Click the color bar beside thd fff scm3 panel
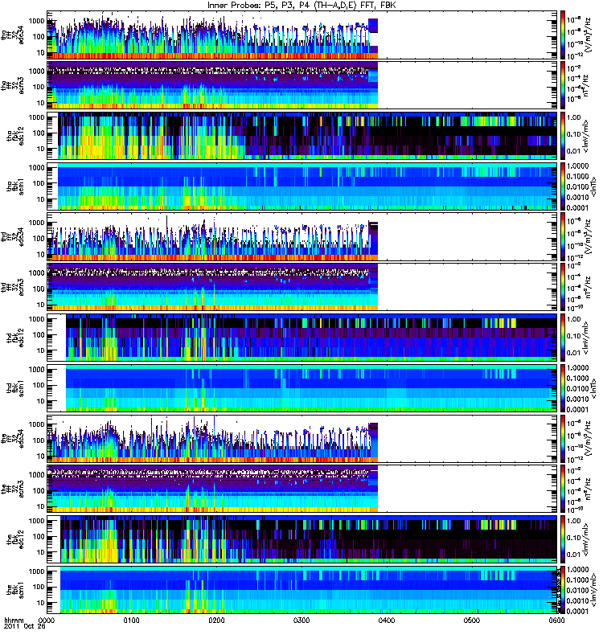The height and width of the screenshot is (643, 603). pos(562,287)
